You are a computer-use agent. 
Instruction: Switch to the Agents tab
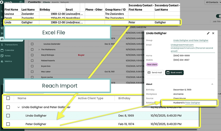(55, 2)
